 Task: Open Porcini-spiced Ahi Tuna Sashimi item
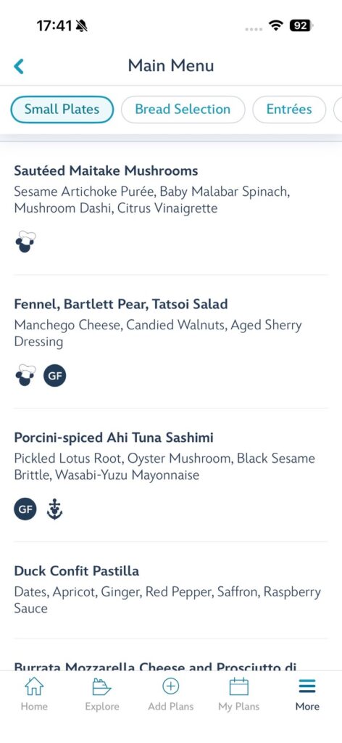pyautogui.click(x=171, y=475)
